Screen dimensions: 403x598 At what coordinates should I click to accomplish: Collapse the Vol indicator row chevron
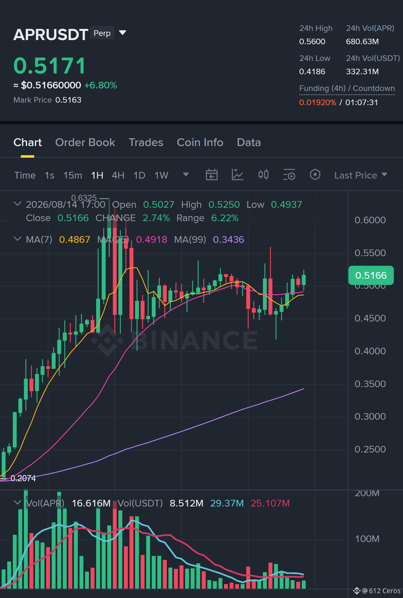18,503
